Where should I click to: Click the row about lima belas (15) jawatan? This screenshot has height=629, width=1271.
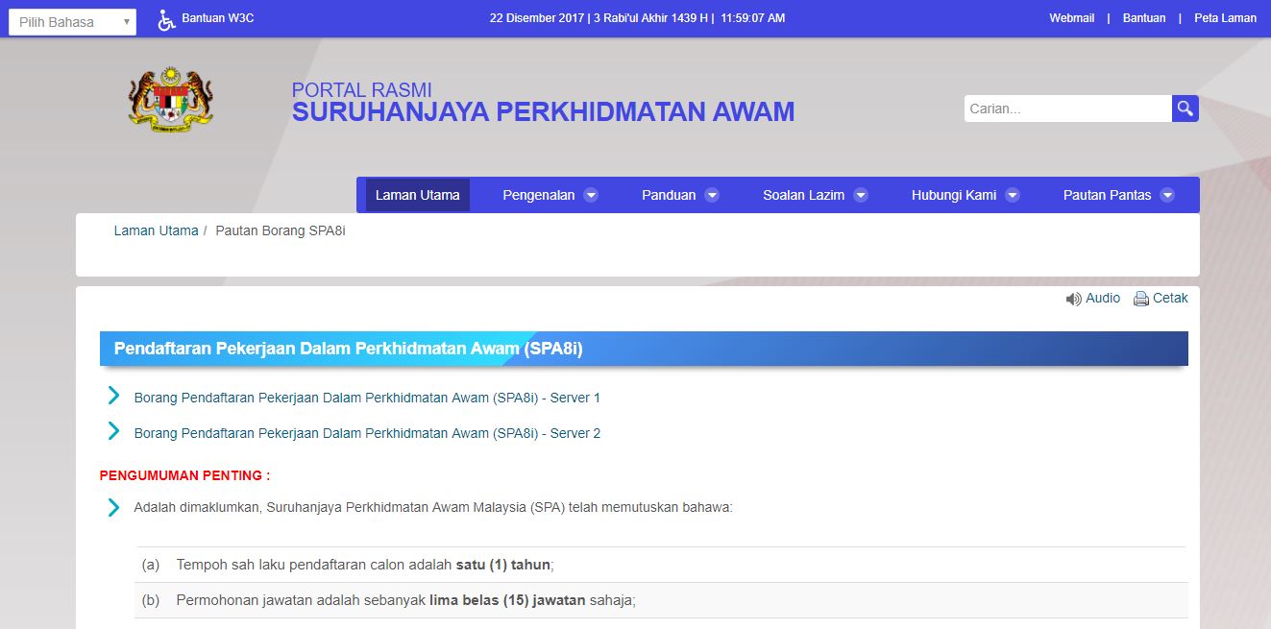661,600
